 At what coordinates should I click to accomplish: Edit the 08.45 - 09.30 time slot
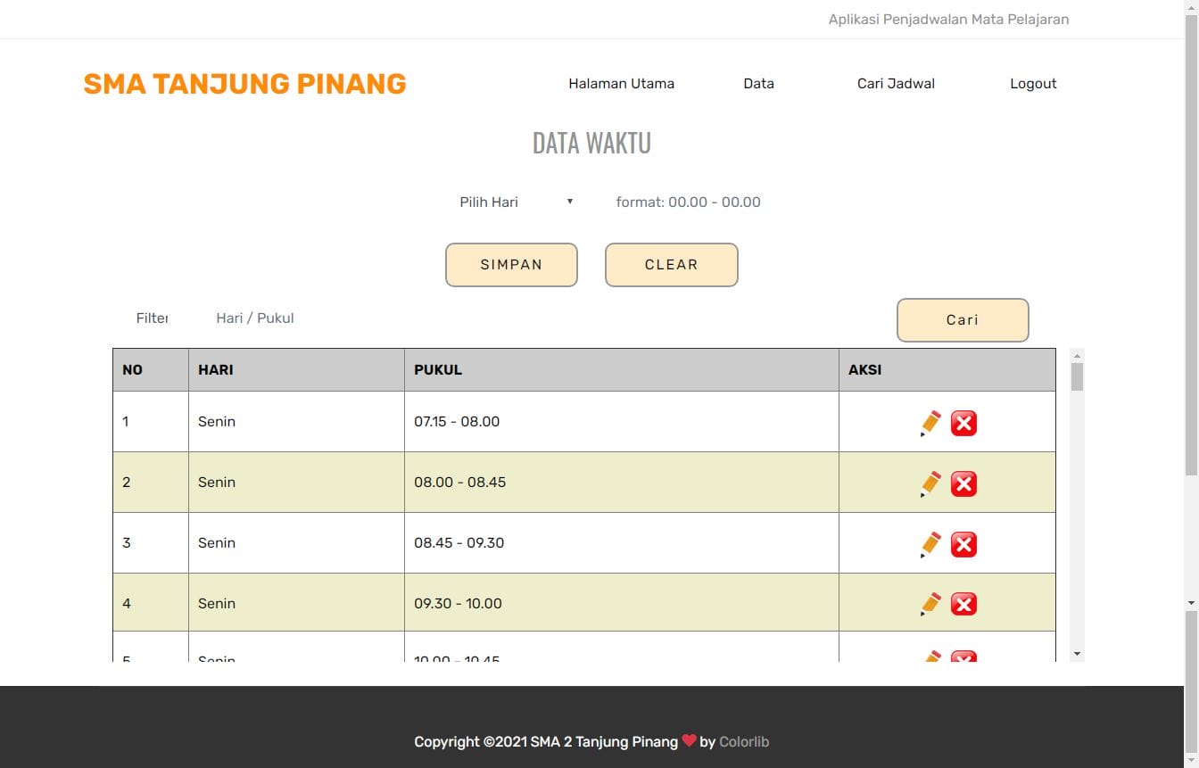[930, 544]
